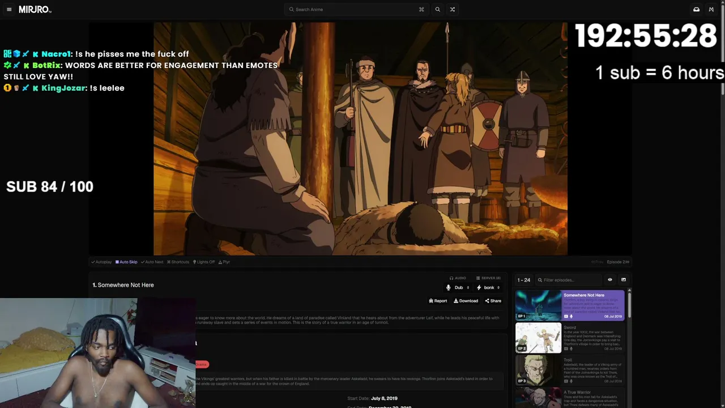
Task: Open the EP 2 snow fight thumbnail
Action: click(x=538, y=338)
